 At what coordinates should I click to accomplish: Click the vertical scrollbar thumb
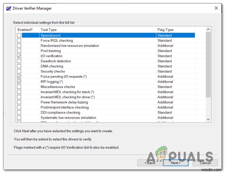(208, 65)
